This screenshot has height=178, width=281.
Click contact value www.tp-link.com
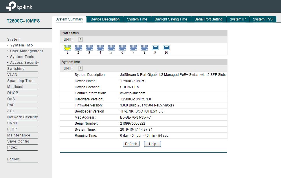click(133, 93)
